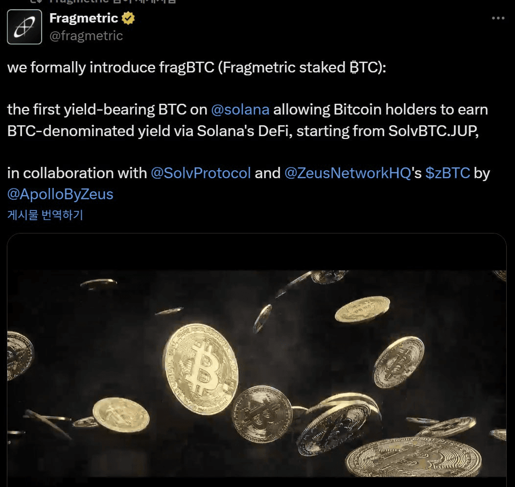Click SolvBTC.JUP mention in the tweet body
This screenshot has height=487, width=515.
[431, 131]
